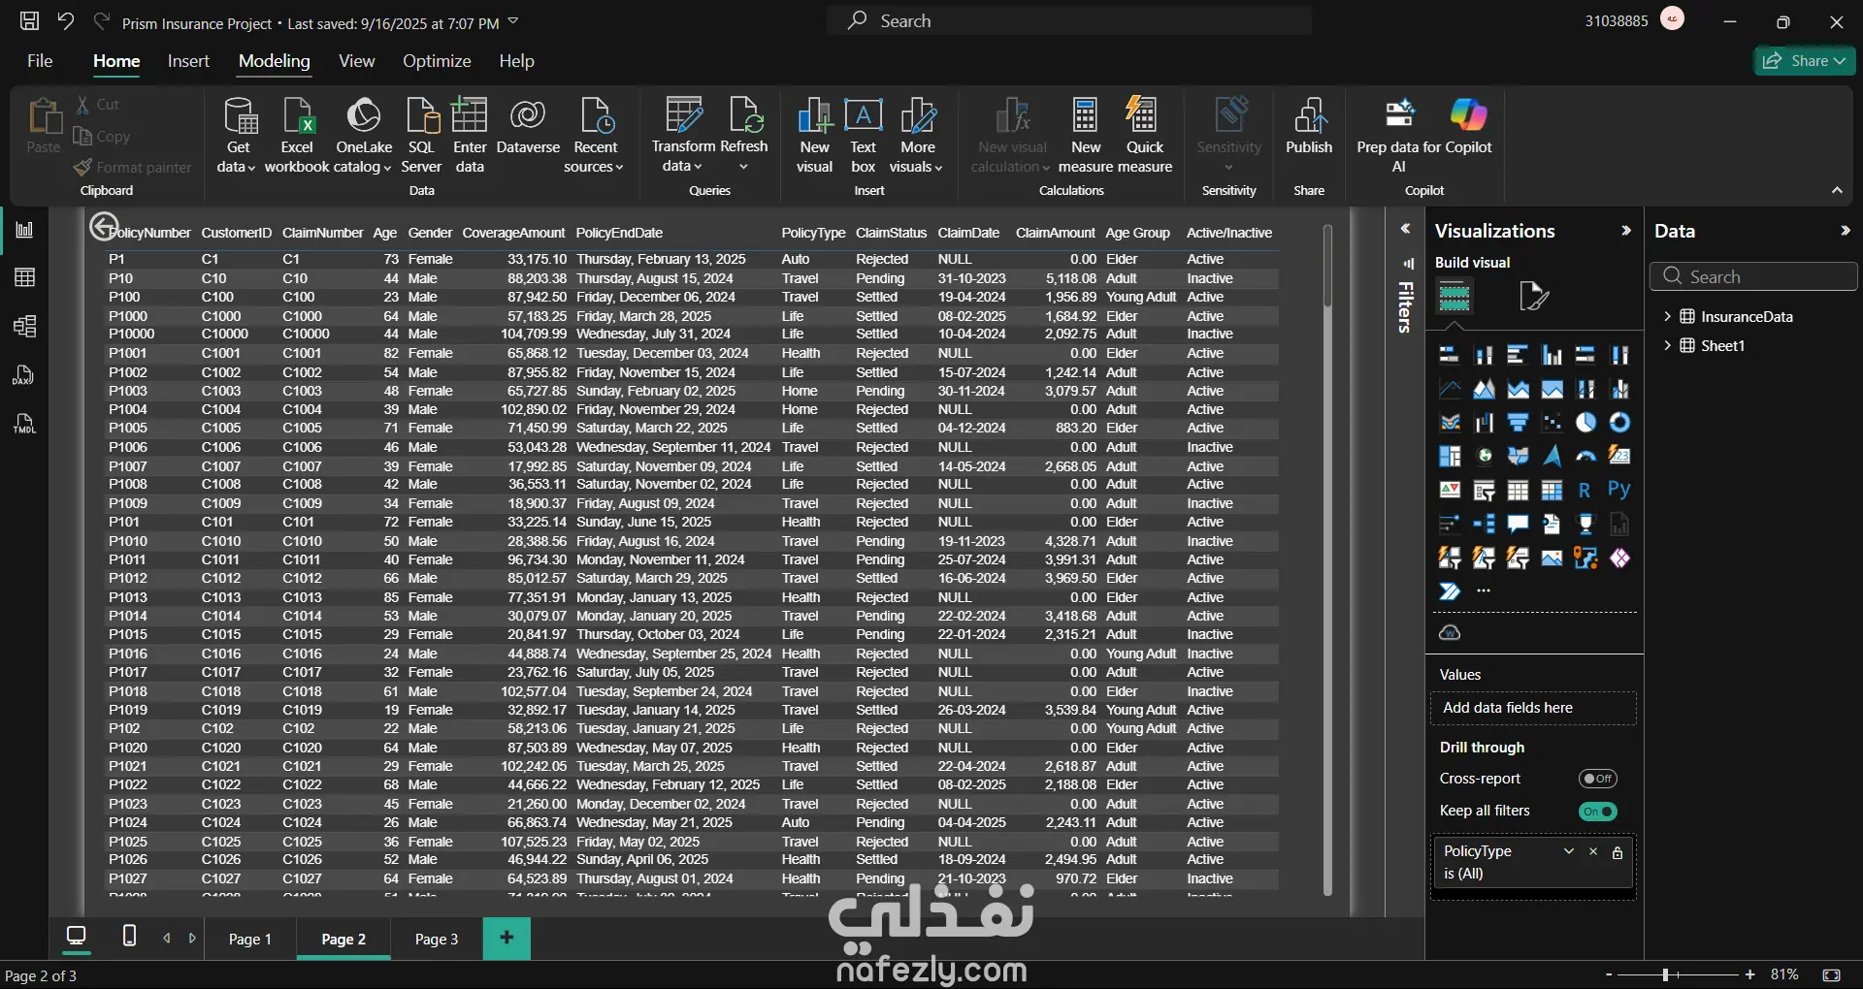Open TMDL view in left sidebar
This screenshot has width=1863, height=989.
tap(25, 424)
